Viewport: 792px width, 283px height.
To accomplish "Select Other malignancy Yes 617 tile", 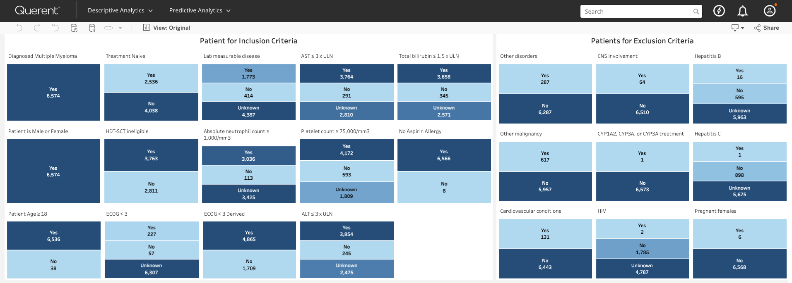I will (x=545, y=156).
